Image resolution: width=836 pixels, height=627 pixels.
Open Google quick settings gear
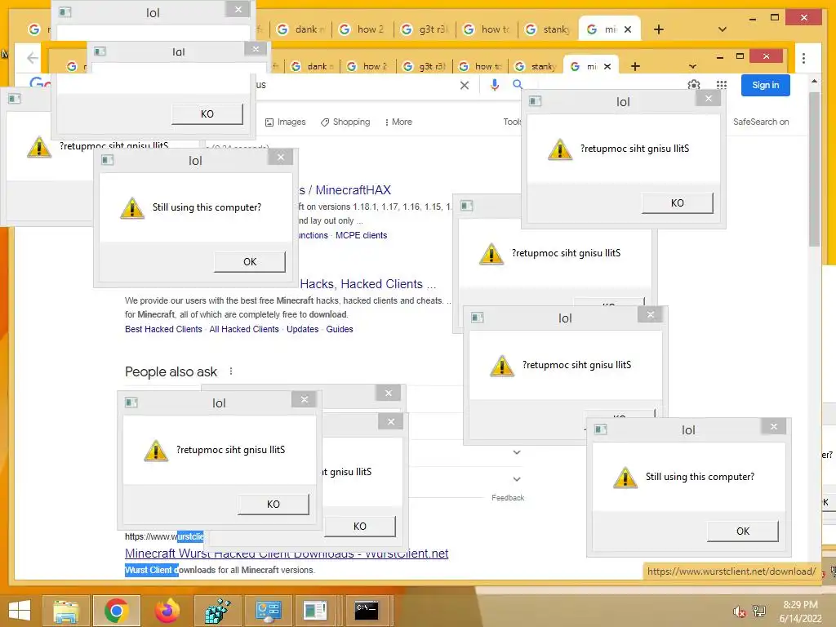click(x=694, y=85)
